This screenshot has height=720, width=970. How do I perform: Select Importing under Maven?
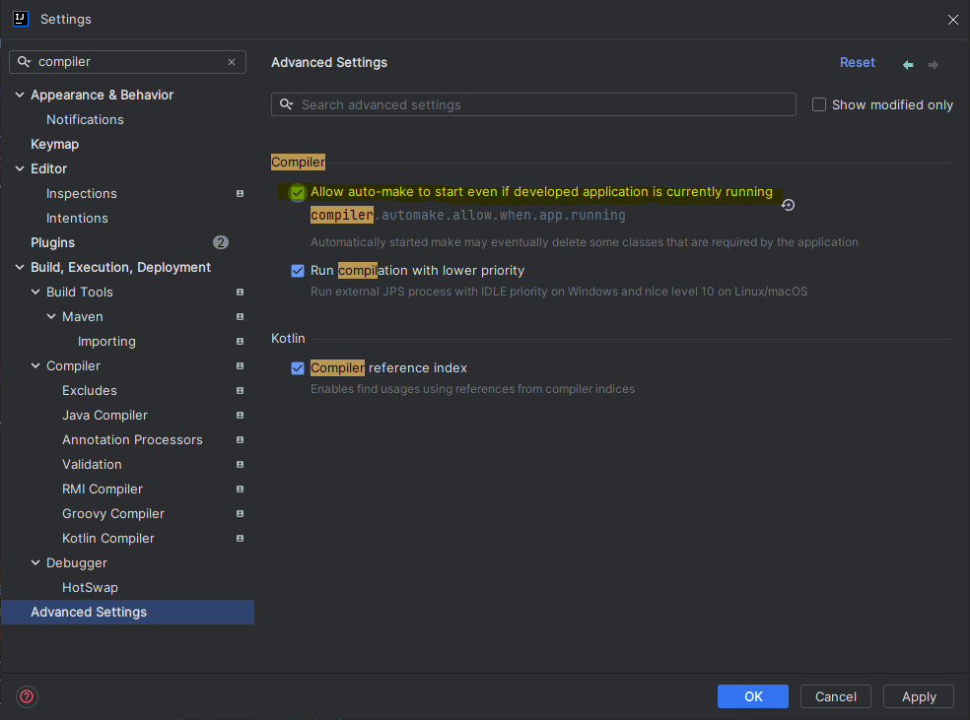click(x=106, y=341)
